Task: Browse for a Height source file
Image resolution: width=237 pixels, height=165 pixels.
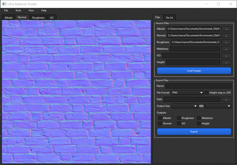Action: pyautogui.click(x=226, y=62)
